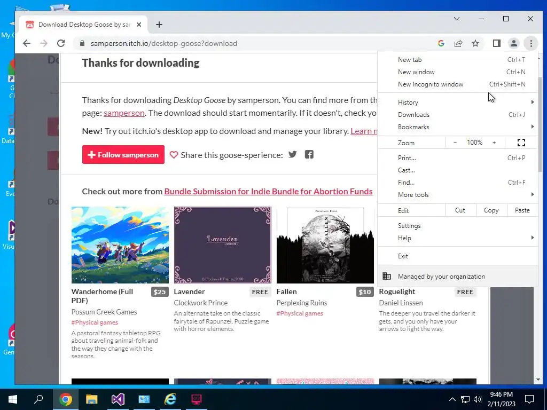Show hidden system tray icons

coord(452,399)
